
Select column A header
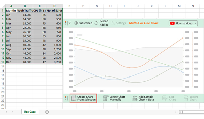pos(11,6)
